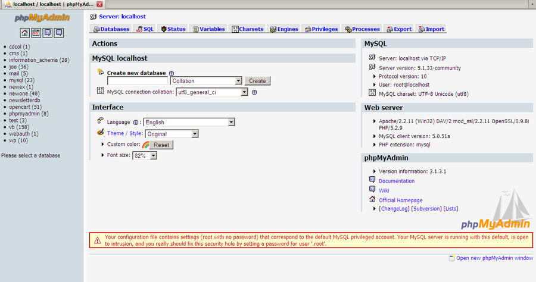Go to the Variables tab
Screen dimensions: 536x282
point(208,29)
